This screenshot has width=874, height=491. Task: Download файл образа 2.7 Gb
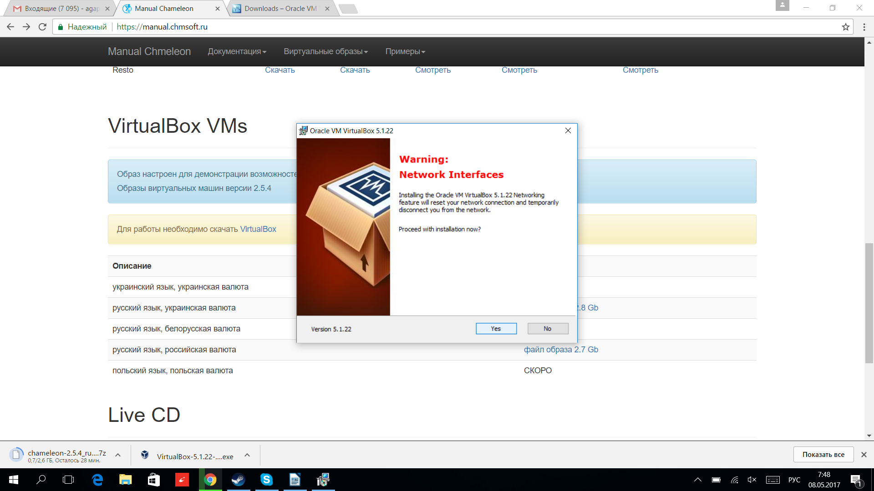561,350
